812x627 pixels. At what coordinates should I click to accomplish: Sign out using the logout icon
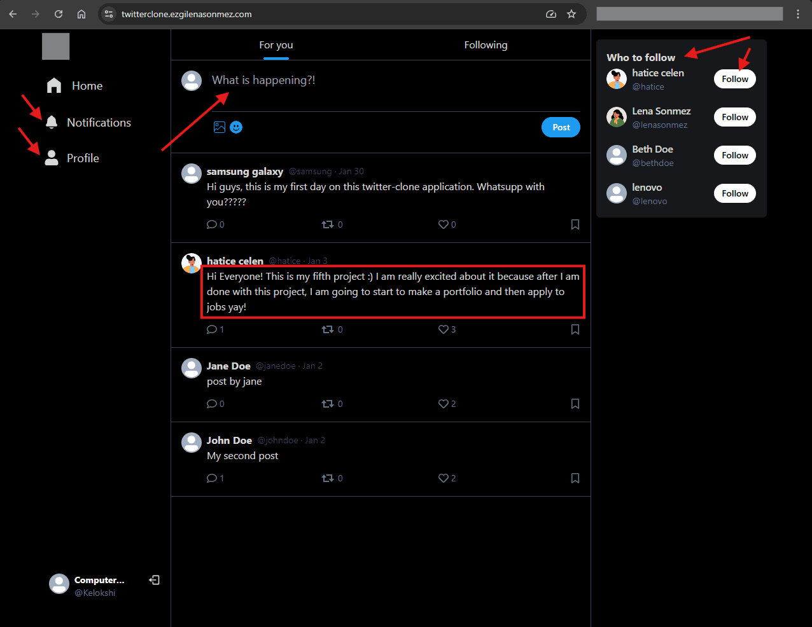pos(154,580)
